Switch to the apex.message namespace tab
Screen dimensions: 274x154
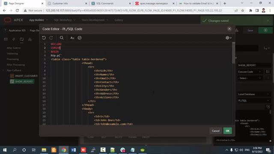point(155,3)
